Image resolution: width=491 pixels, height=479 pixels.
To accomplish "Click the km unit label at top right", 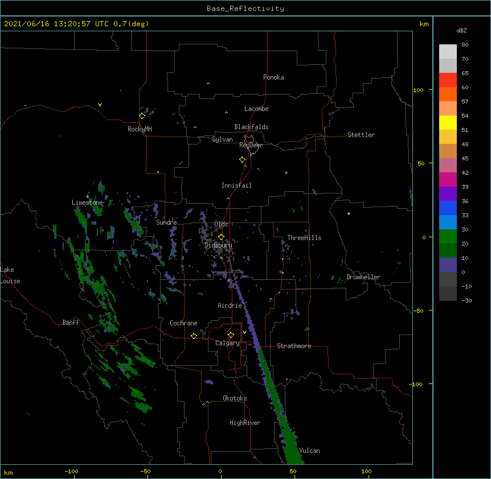I will [x=424, y=24].
